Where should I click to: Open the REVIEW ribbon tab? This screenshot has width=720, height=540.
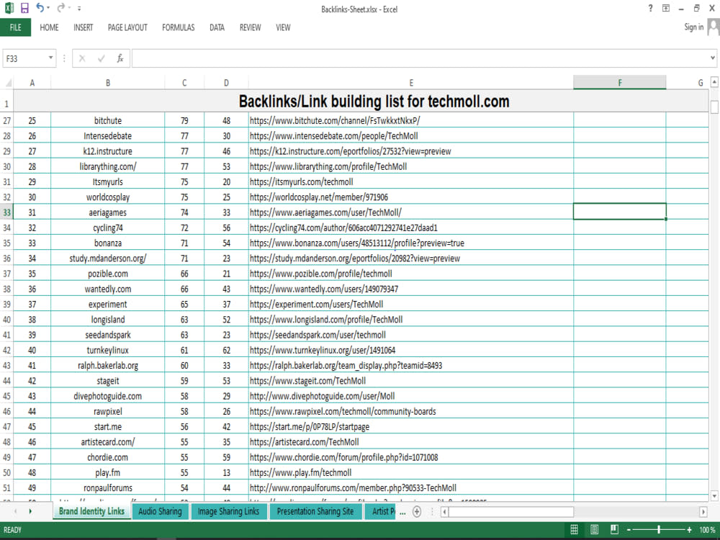[251, 27]
